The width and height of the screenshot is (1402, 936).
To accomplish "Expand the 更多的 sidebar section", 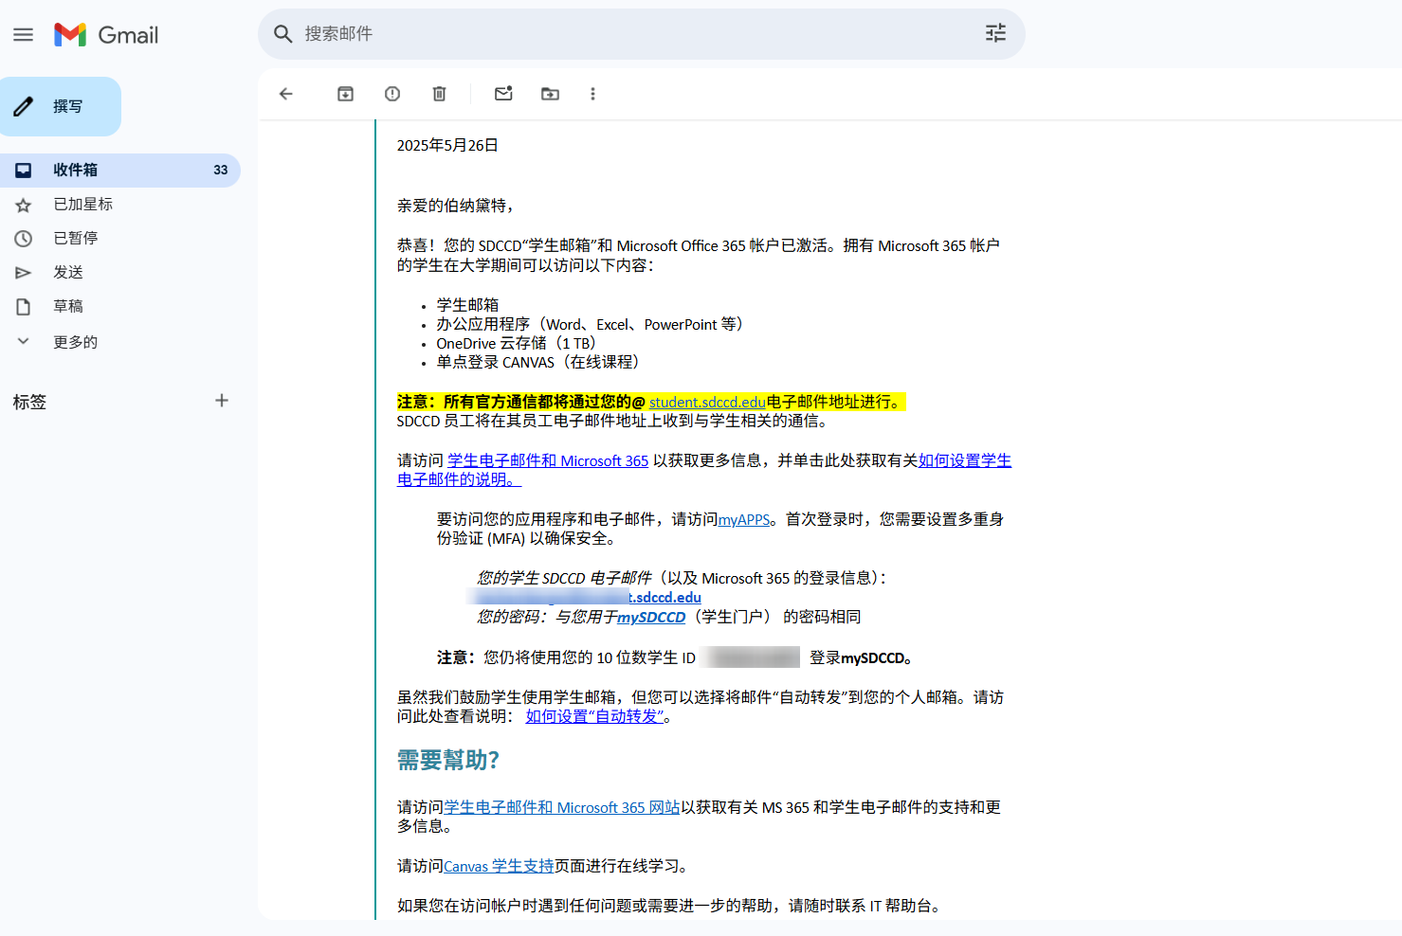I will [75, 342].
